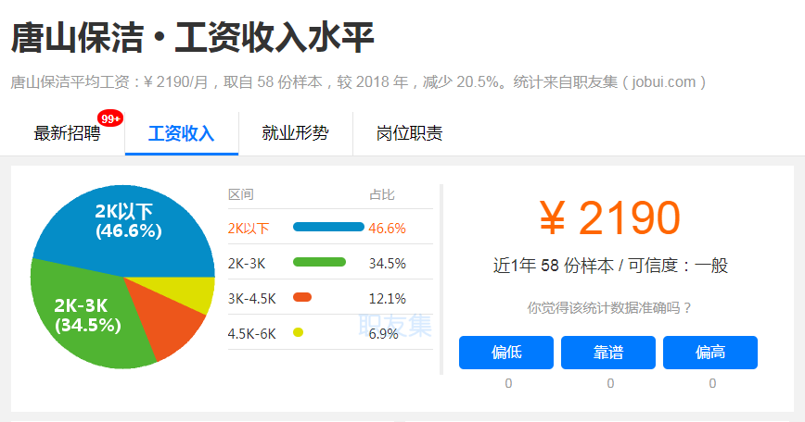805x422 pixels.
Task: Click the orange 3K-4.5K pie slice
Action: [x=167, y=320]
